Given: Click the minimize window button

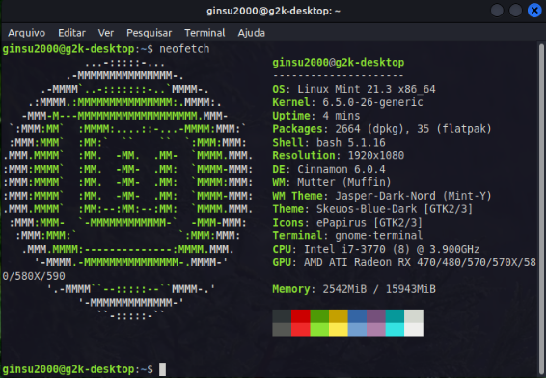Looking at the screenshot, I should (497, 11).
